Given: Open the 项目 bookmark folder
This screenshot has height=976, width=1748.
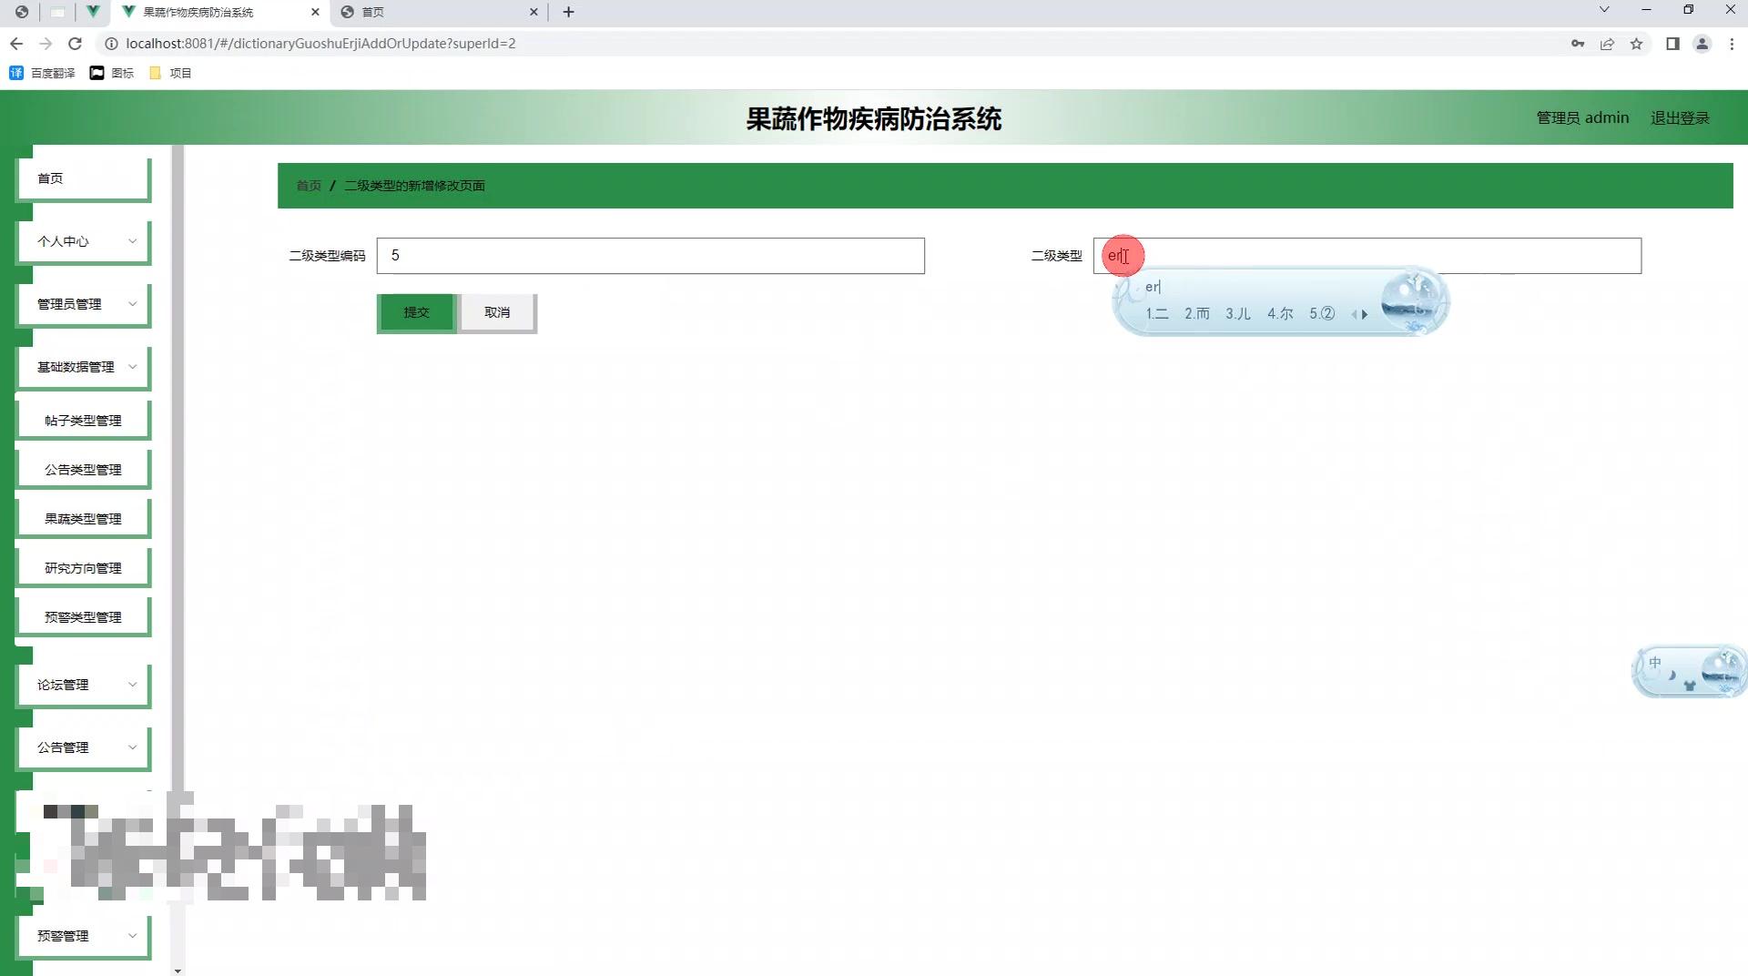Looking at the screenshot, I should pyautogui.click(x=173, y=73).
